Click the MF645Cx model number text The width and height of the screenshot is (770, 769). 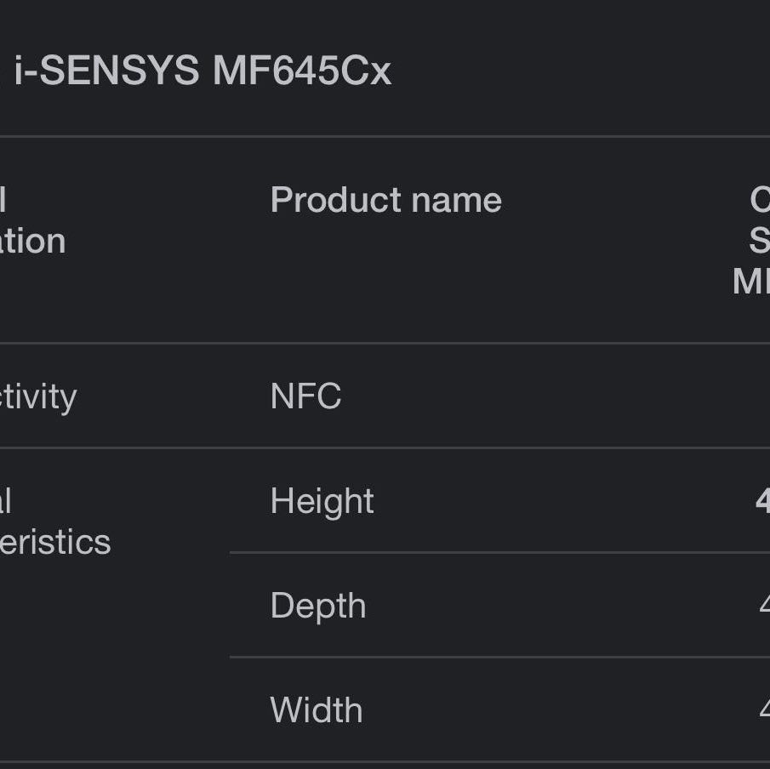(x=302, y=71)
